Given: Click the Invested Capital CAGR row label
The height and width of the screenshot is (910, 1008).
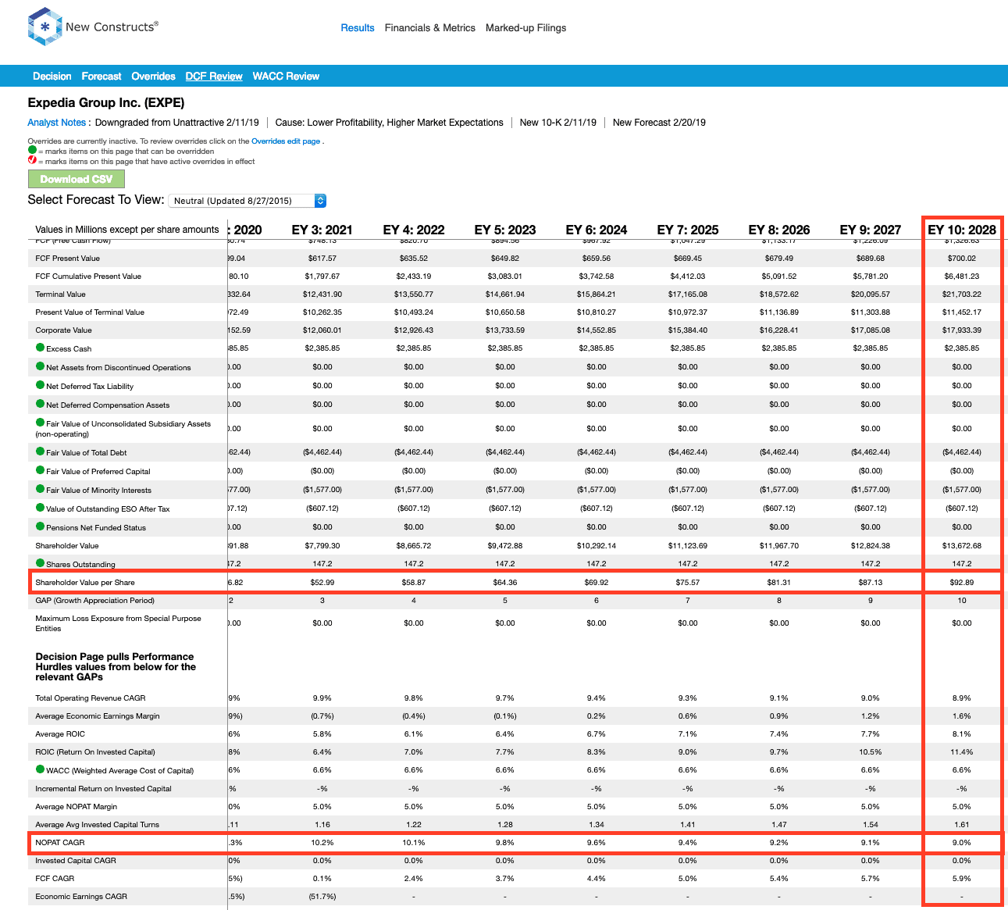Looking at the screenshot, I should (x=76, y=860).
